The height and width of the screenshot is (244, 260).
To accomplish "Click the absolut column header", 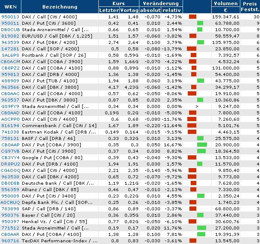I will pyautogui.click(x=150, y=10).
